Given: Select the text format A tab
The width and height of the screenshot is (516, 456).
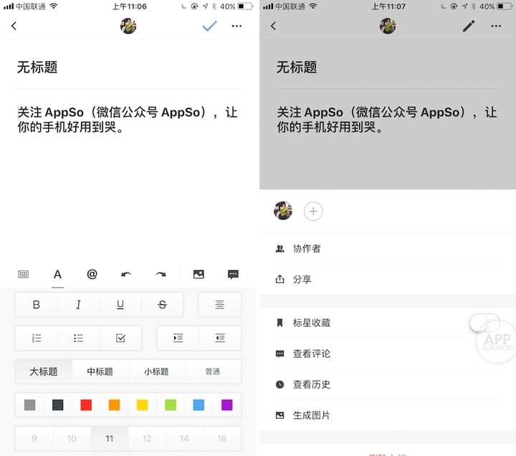Looking at the screenshot, I should pos(57,275).
